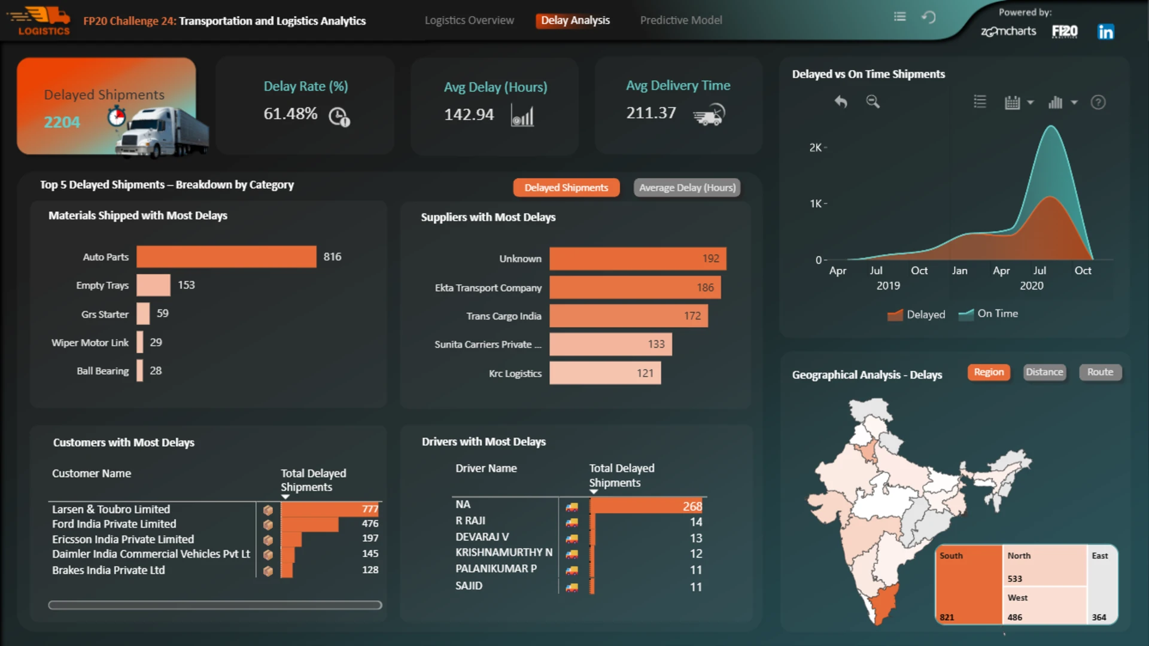The width and height of the screenshot is (1149, 646).
Task: Click the chart back arrow icon
Action: [x=841, y=102]
